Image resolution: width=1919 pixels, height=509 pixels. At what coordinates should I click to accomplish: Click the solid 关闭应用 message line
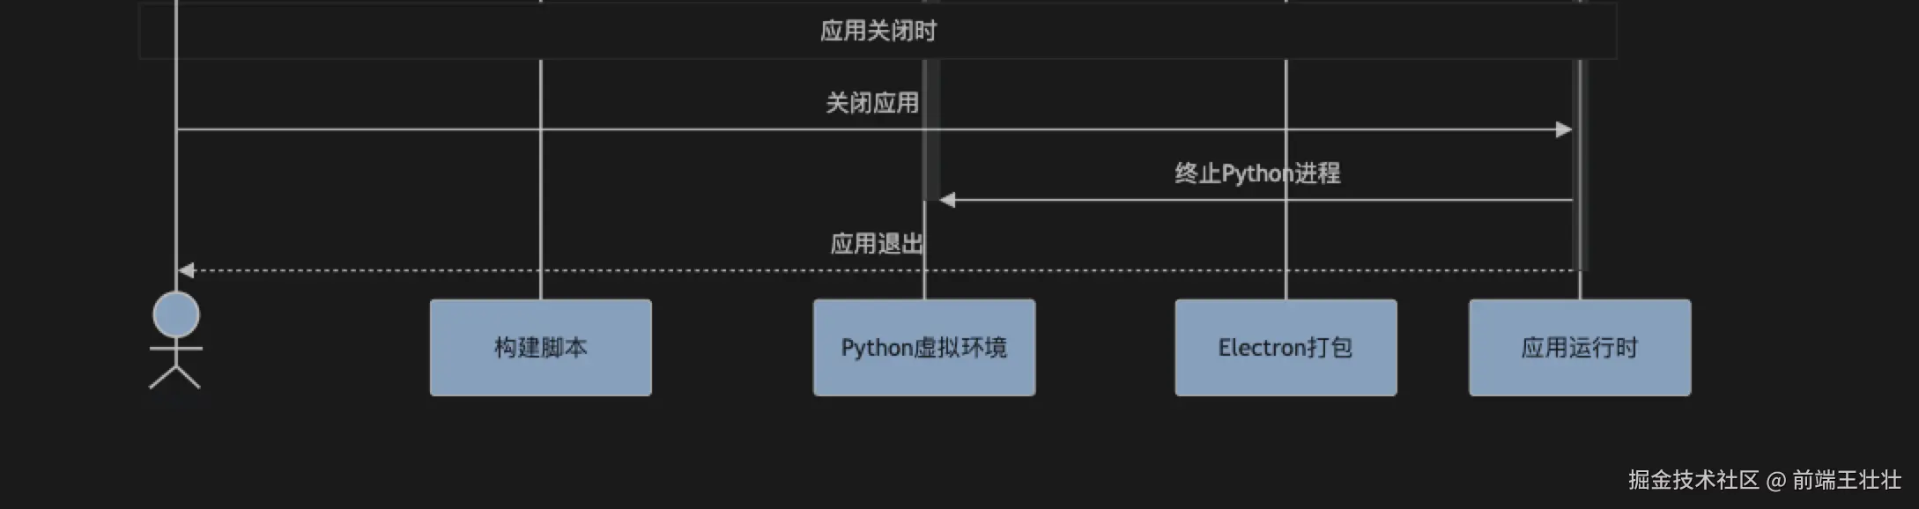point(874,129)
